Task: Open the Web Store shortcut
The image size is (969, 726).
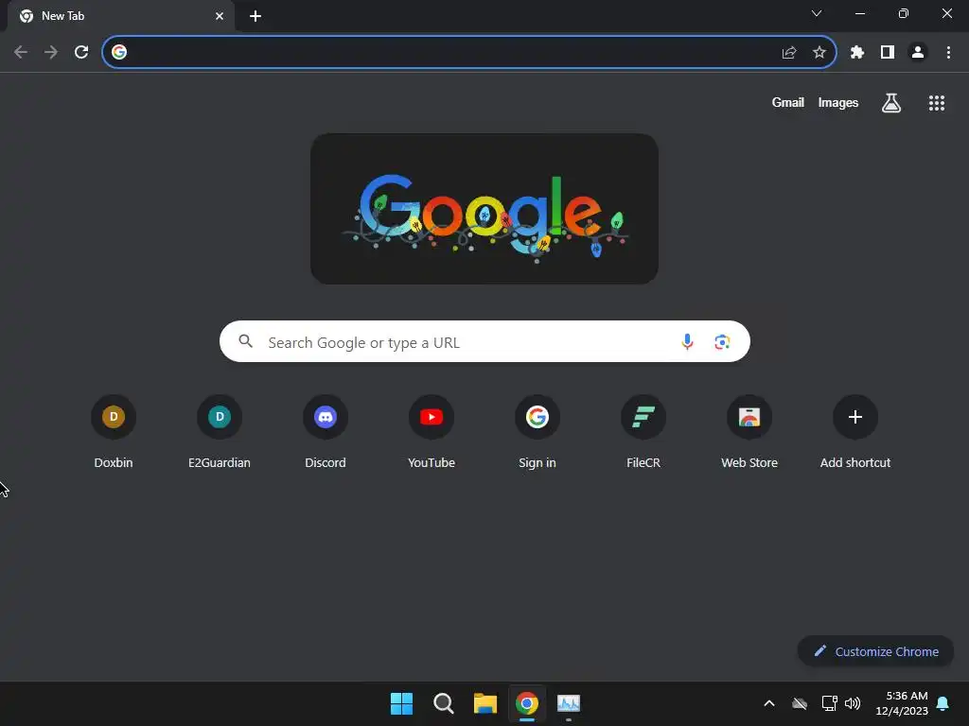Action: click(x=749, y=432)
